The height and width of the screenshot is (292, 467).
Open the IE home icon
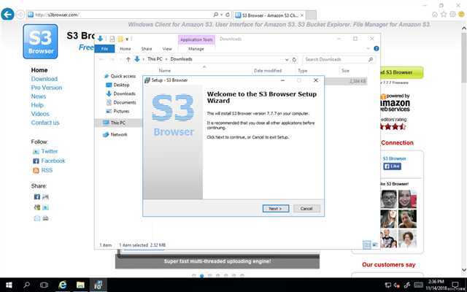435,15
